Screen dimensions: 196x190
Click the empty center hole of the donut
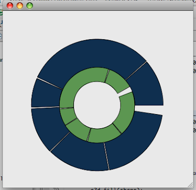pyautogui.click(x=97, y=105)
